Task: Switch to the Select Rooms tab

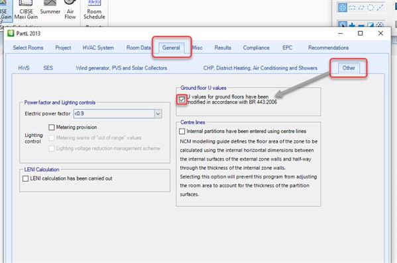Action: pyautogui.click(x=28, y=48)
